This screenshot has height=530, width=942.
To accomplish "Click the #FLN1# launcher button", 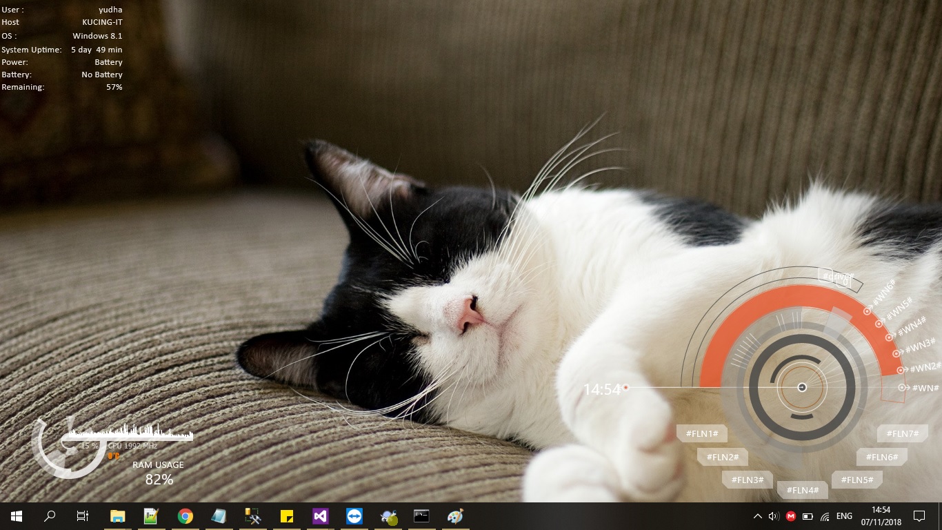I will pos(701,433).
